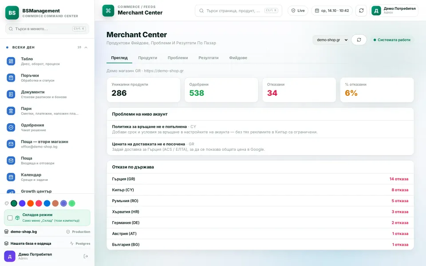This screenshot has width=426, height=266.
Task: Switch to the Фийдове tab
Action: click(238, 58)
